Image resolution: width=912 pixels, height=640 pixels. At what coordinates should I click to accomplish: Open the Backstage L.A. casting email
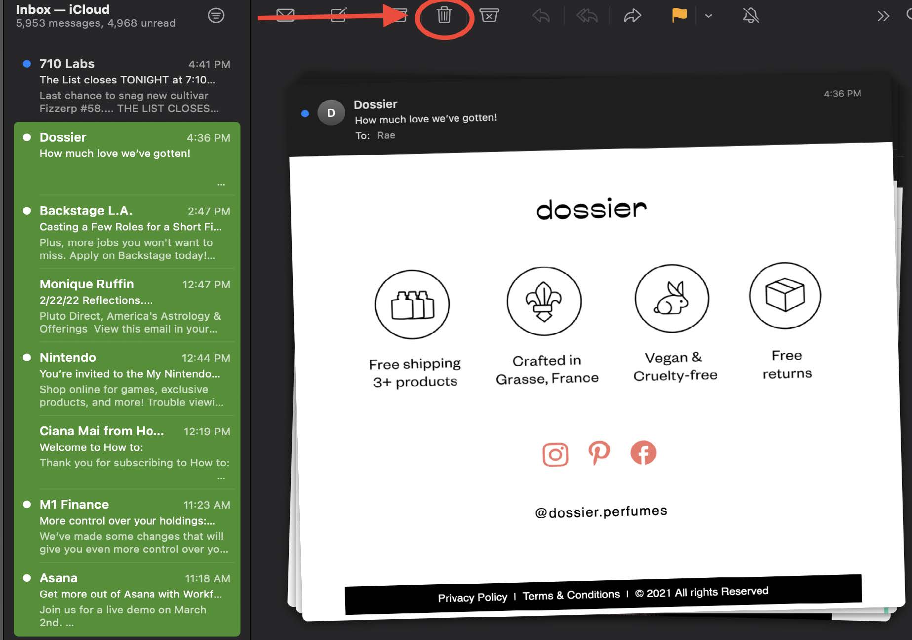[x=127, y=232]
